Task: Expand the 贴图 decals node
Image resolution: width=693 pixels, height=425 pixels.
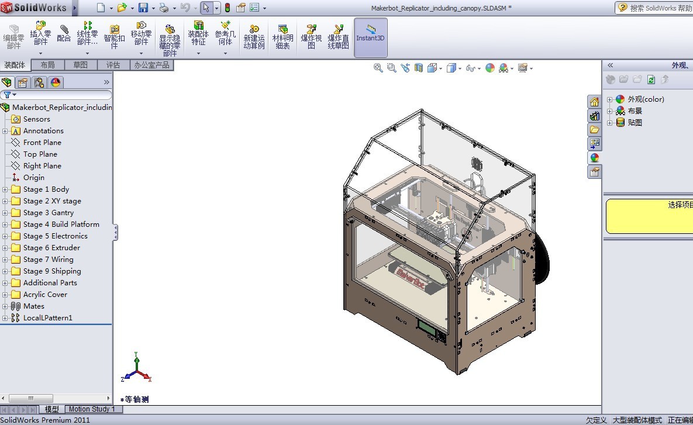Action: click(609, 123)
